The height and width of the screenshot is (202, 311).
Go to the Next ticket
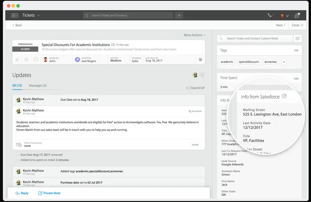click(x=281, y=25)
